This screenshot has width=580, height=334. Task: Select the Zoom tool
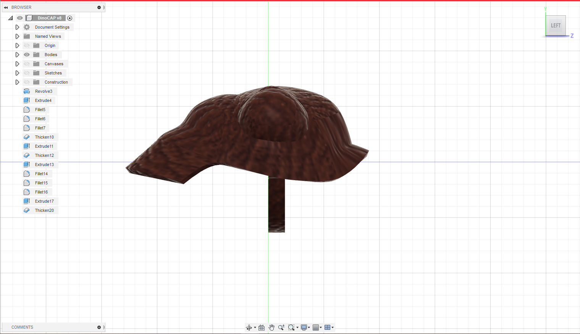(x=281, y=328)
